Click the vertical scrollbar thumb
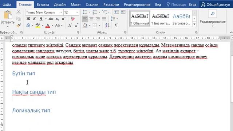 pos(232,79)
